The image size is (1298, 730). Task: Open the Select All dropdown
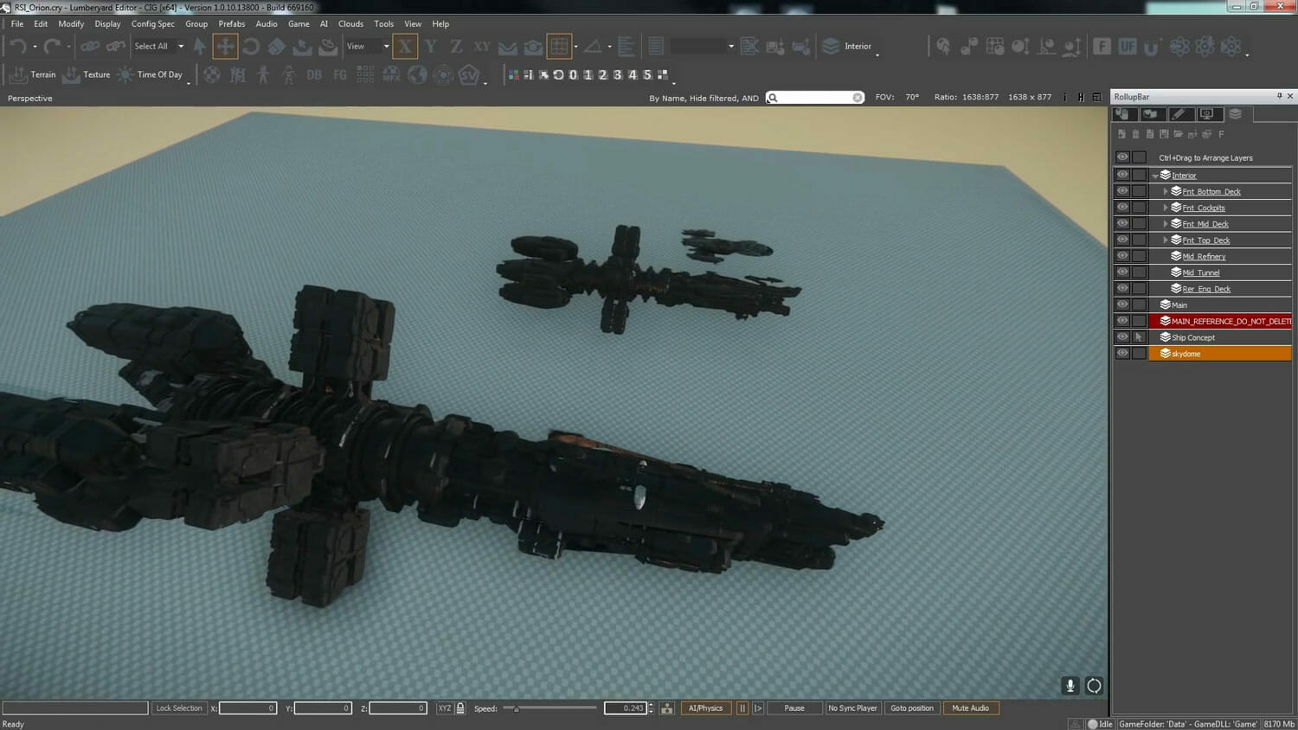181,47
